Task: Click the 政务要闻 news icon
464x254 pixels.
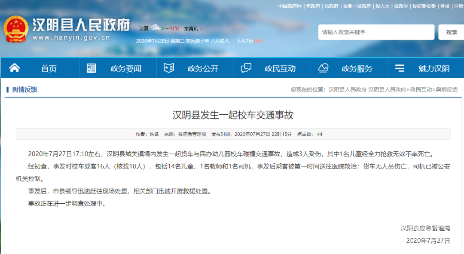Action: click(x=92, y=68)
